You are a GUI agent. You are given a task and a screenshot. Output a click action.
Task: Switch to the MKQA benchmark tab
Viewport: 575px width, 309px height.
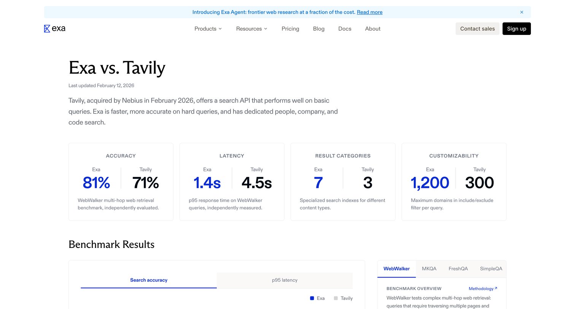tap(429, 269)
